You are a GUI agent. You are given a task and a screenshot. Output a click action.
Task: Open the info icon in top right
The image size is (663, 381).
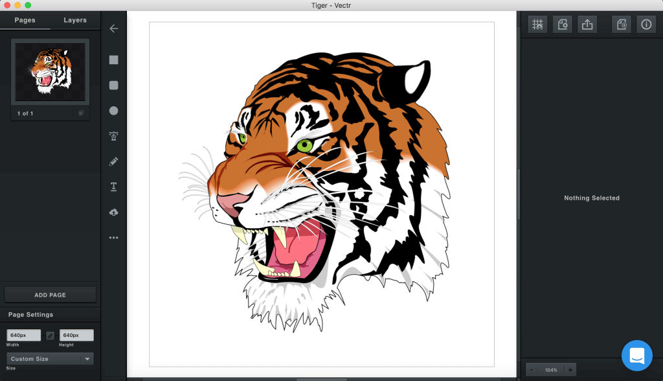point(646,25)
